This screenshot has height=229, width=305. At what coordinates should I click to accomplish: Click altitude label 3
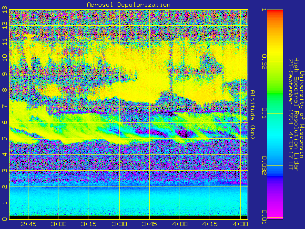coord(5,171)
